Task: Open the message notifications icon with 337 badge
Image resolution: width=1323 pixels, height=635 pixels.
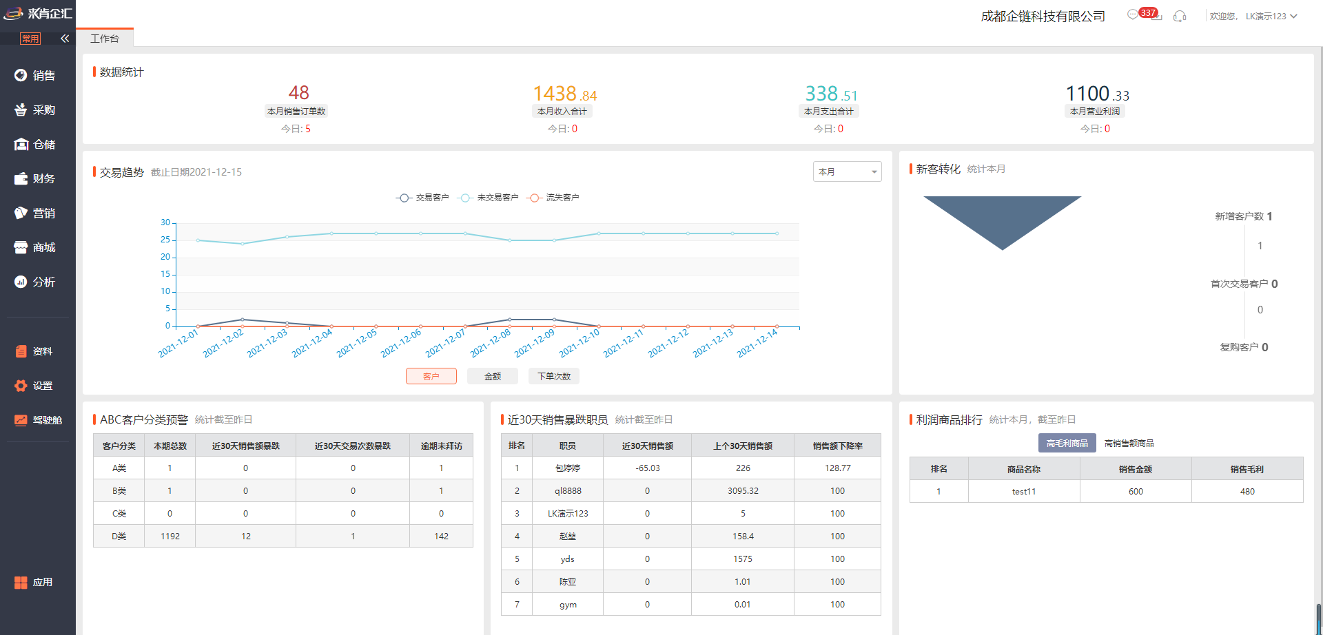Action: tap(1134, 15)
